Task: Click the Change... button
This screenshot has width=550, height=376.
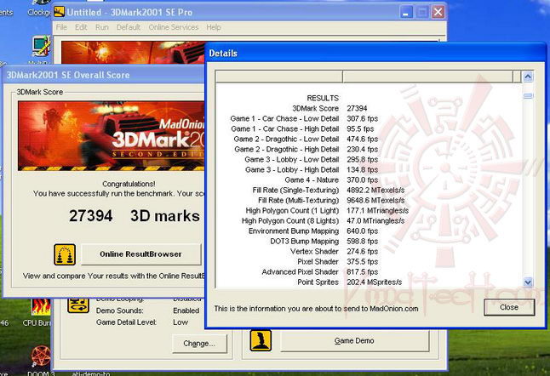Action: tap(199, 344)
